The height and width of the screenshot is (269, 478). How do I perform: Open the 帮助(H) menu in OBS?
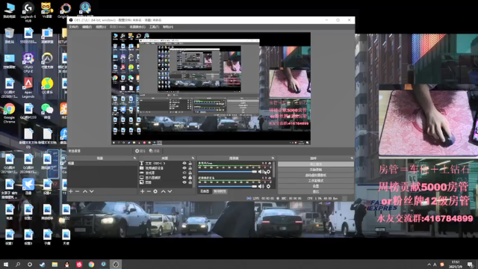(168, 27)
